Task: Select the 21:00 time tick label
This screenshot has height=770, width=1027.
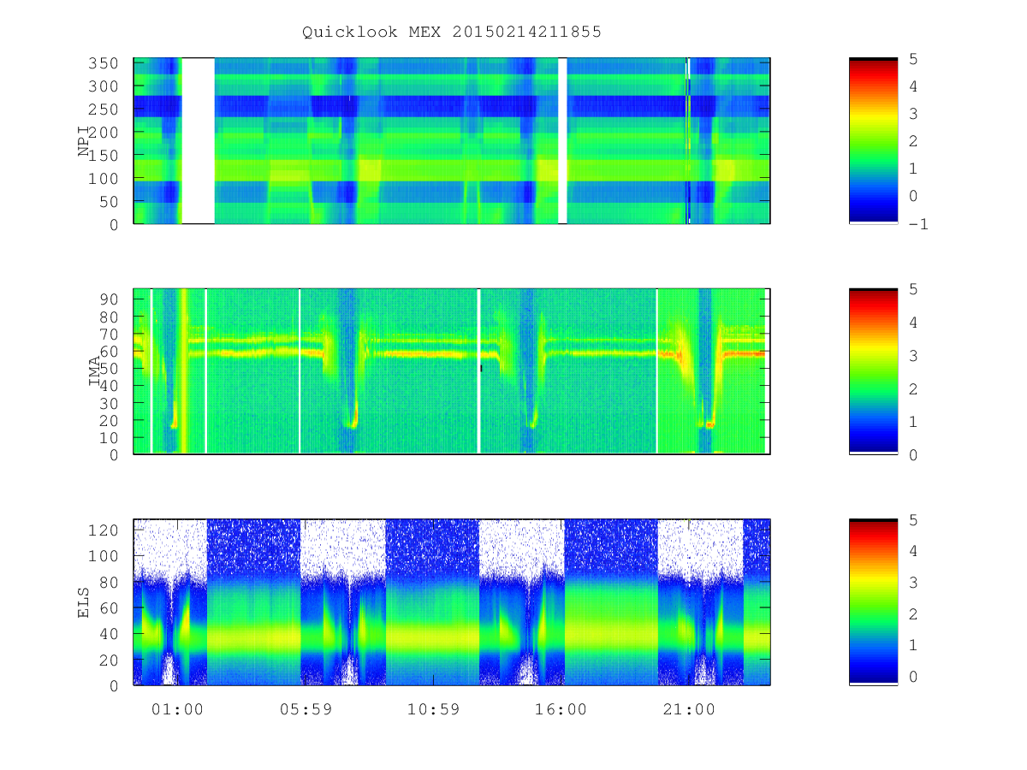Action: (690, 709)
